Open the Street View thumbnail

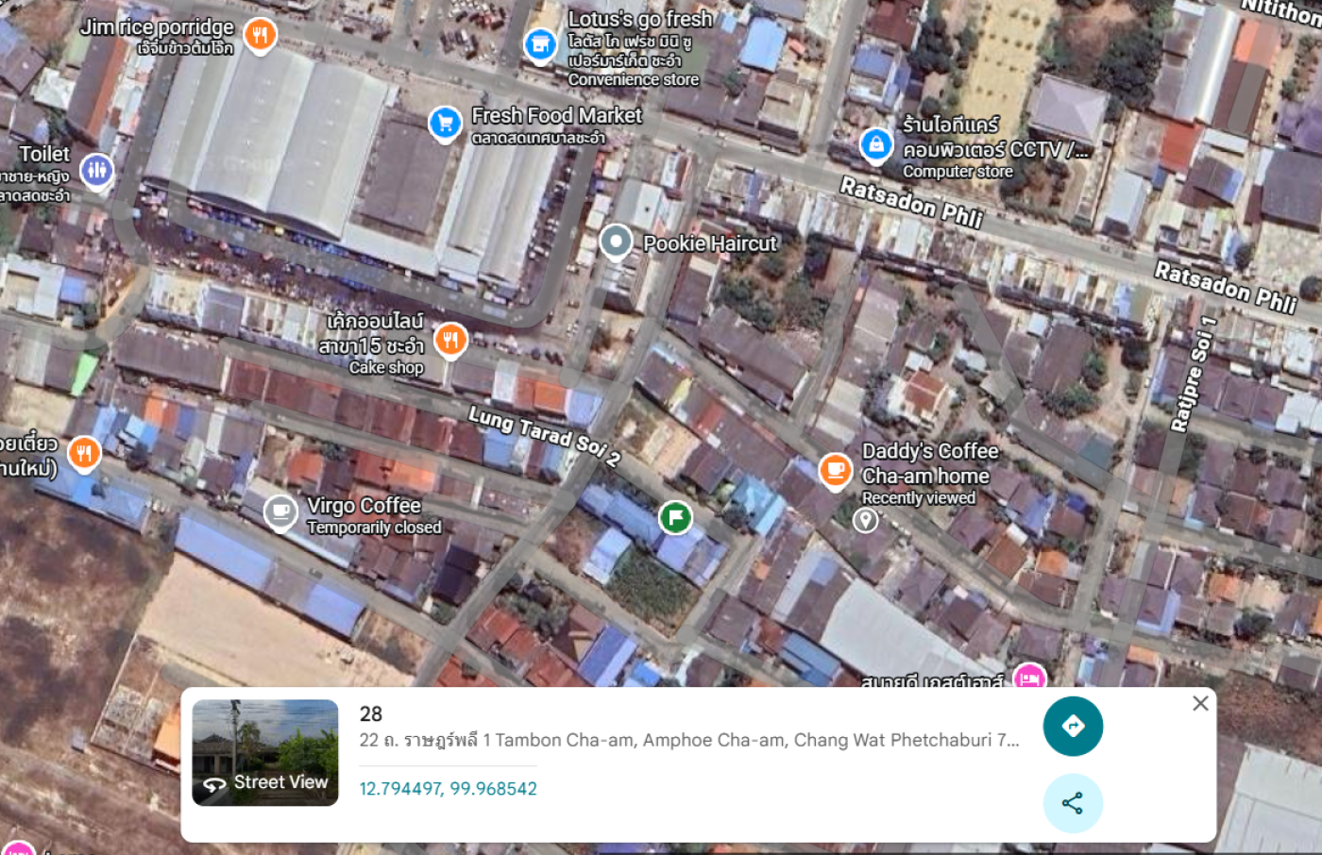pyautogui.click(x=265, y=753)
